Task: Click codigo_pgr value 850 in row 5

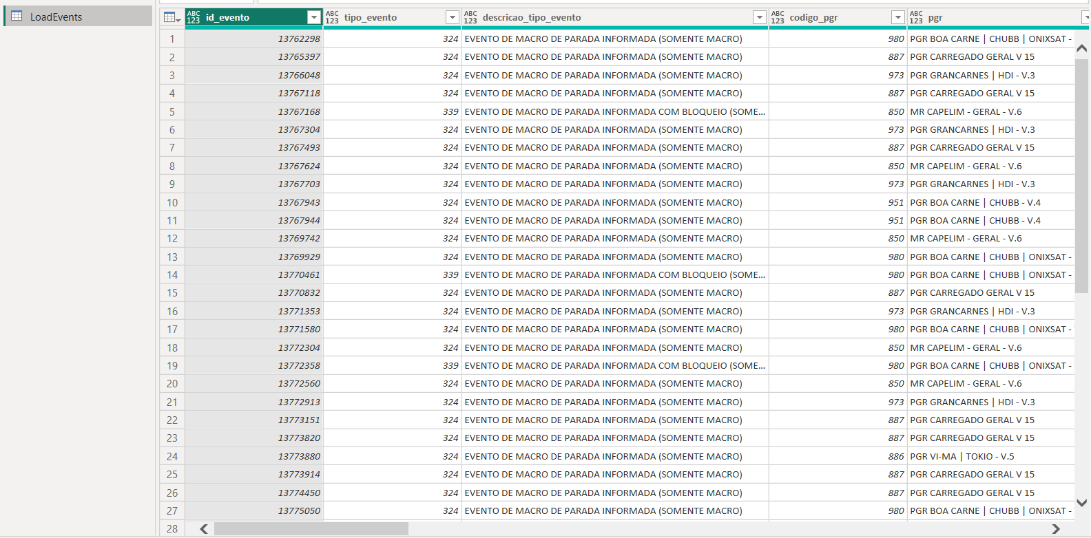Action: tap(838, 111)
